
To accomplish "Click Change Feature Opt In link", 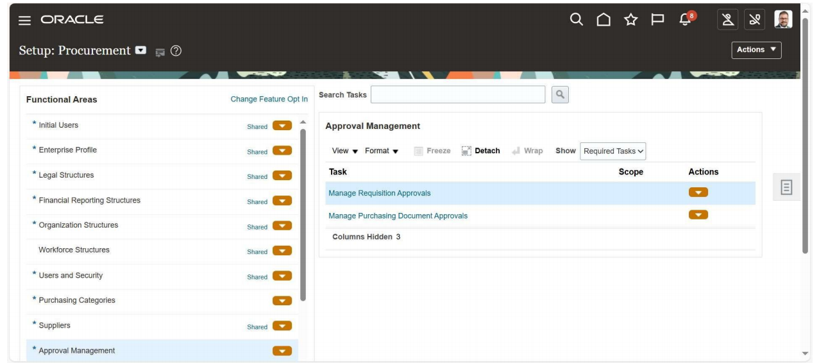I will [x=269, y=99].
